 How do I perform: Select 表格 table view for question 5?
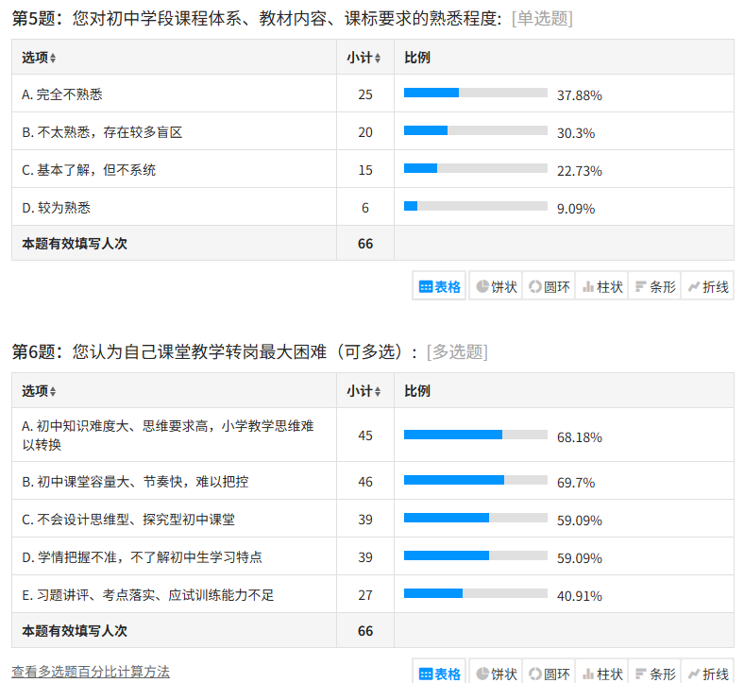pos(439,286)
